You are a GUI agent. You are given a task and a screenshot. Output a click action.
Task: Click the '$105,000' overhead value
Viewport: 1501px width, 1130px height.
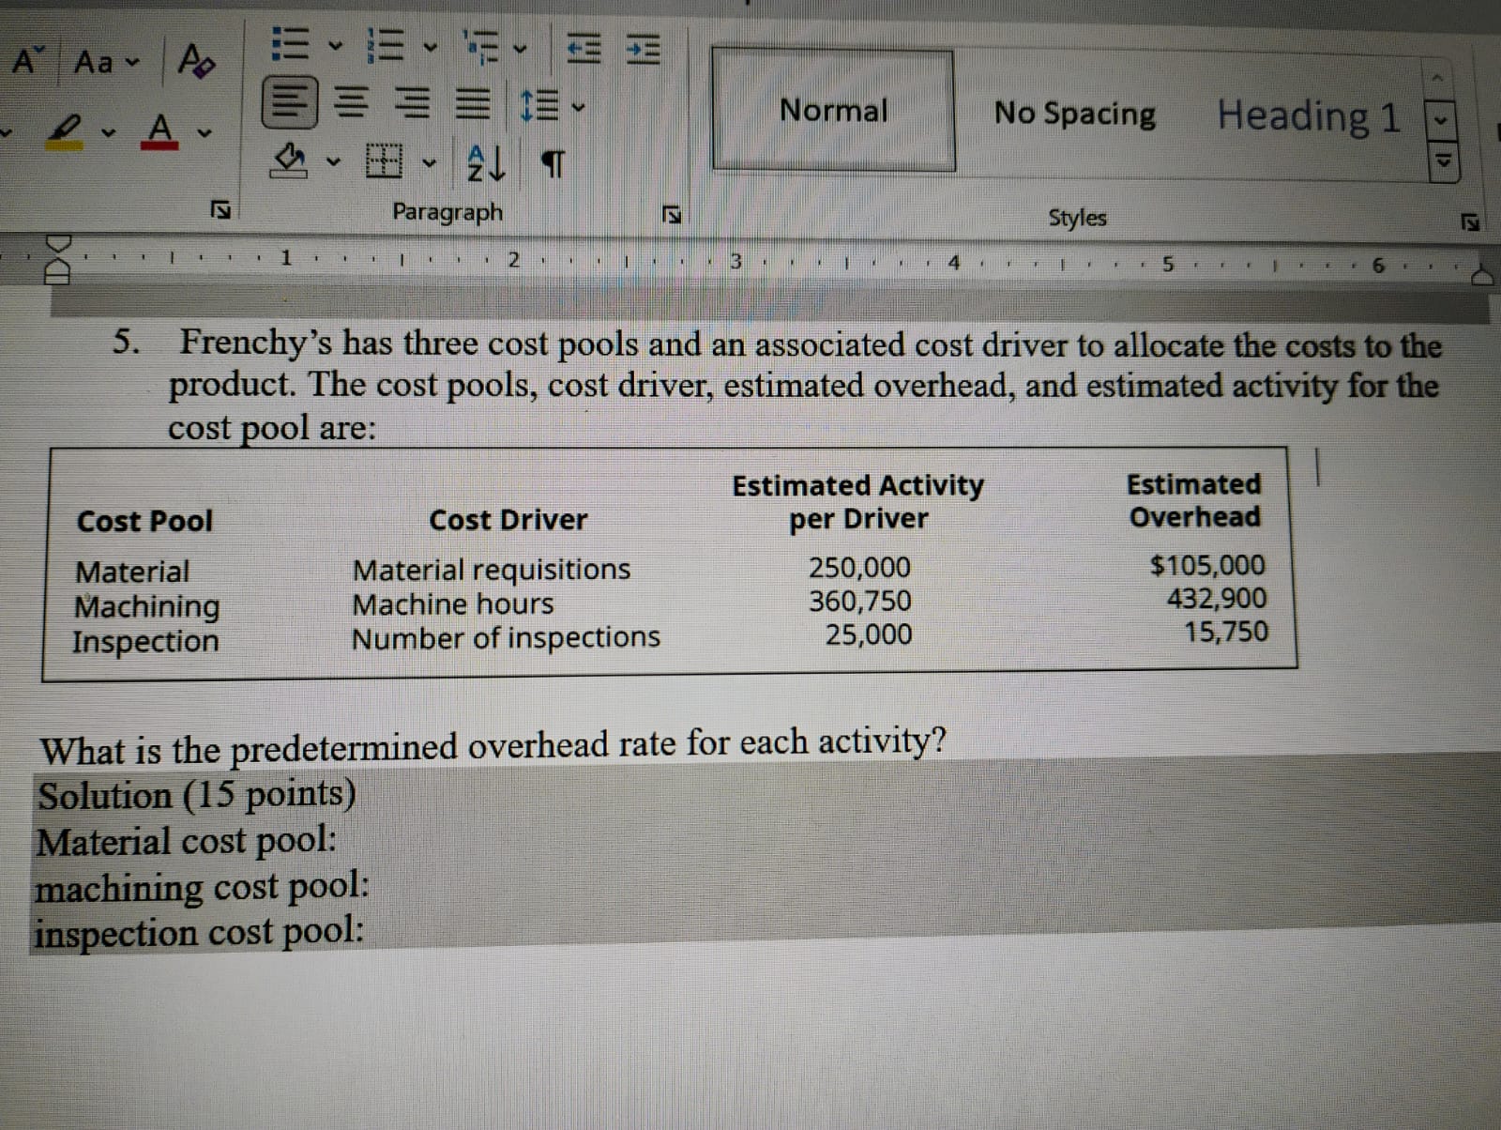tap(1206, 565)
